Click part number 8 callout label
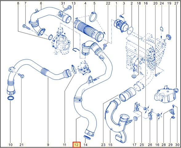 pyautogui.click(x=18, y=3)
